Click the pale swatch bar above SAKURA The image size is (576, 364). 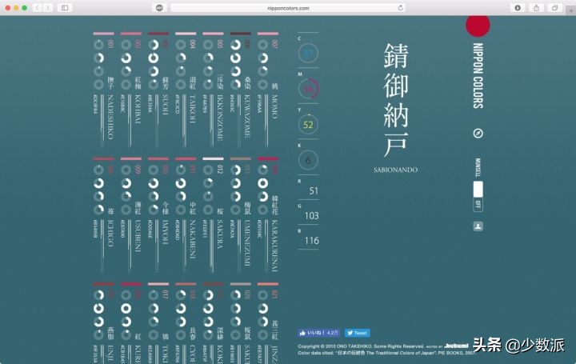213,158
